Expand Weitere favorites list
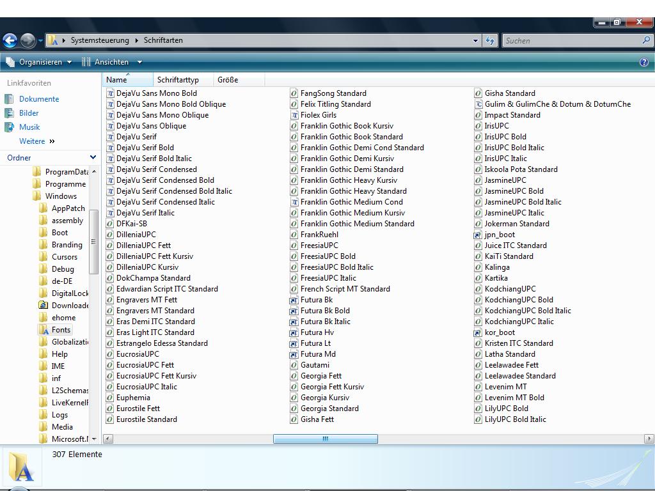The width and height of the screenshot is (655, 491). click(x=36, y=141)
